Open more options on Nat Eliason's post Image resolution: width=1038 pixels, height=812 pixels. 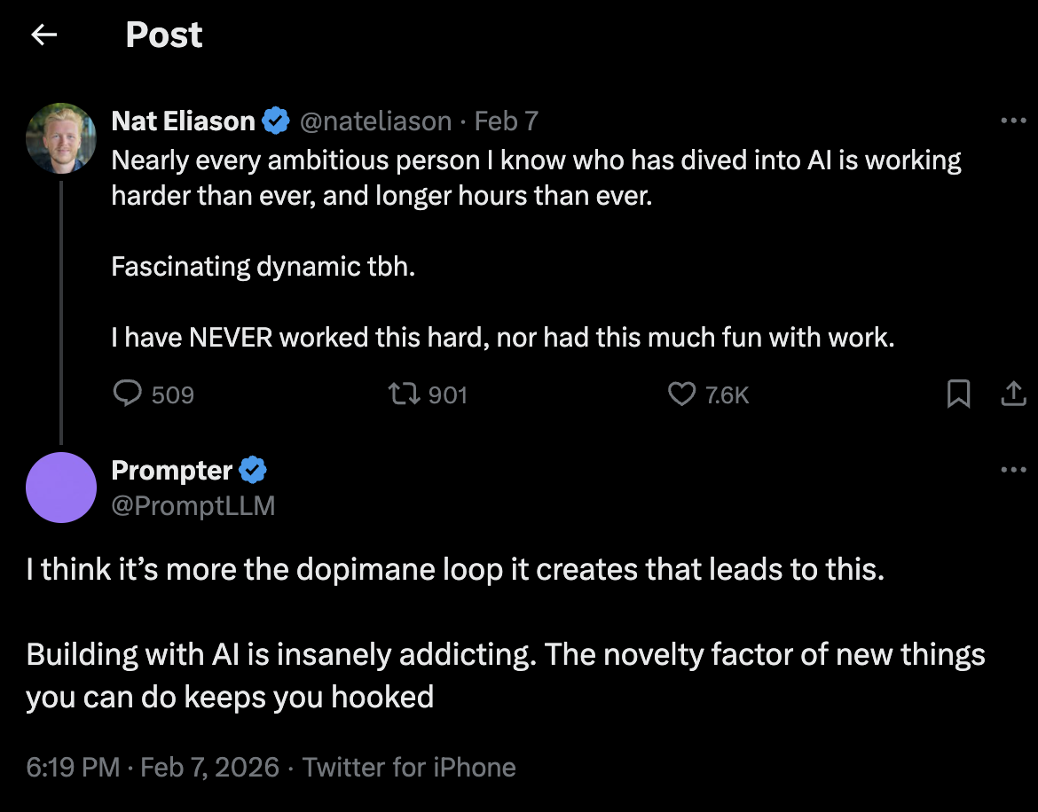coord(1012,121)
